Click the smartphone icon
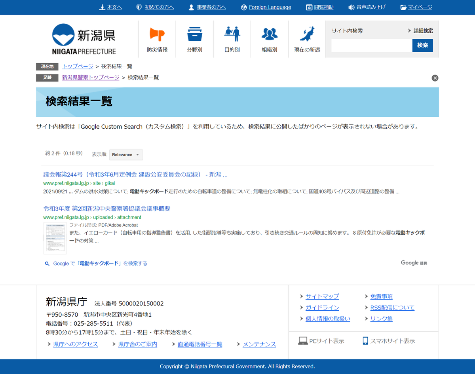The image size is (475, 374). coord(365,341)
